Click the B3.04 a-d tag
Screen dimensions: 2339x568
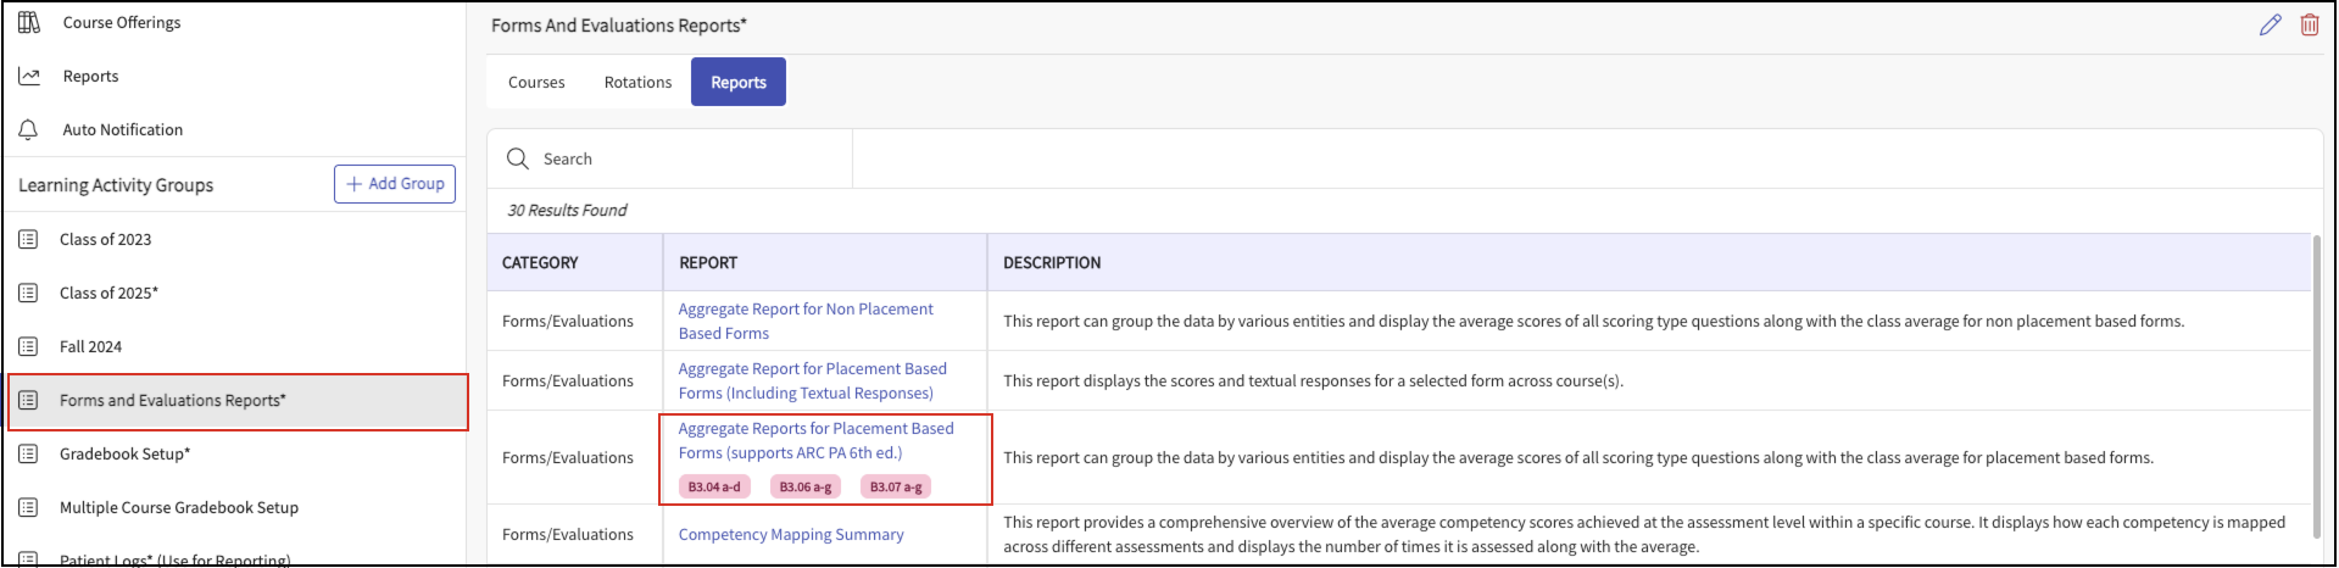714,487
